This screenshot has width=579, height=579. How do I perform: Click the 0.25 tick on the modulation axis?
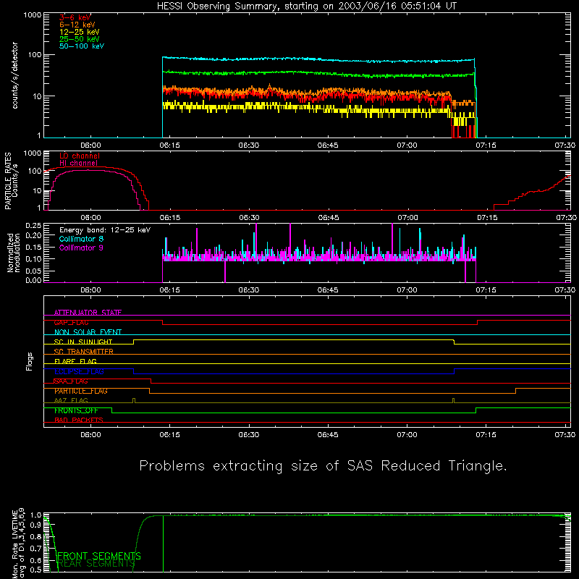33,226
